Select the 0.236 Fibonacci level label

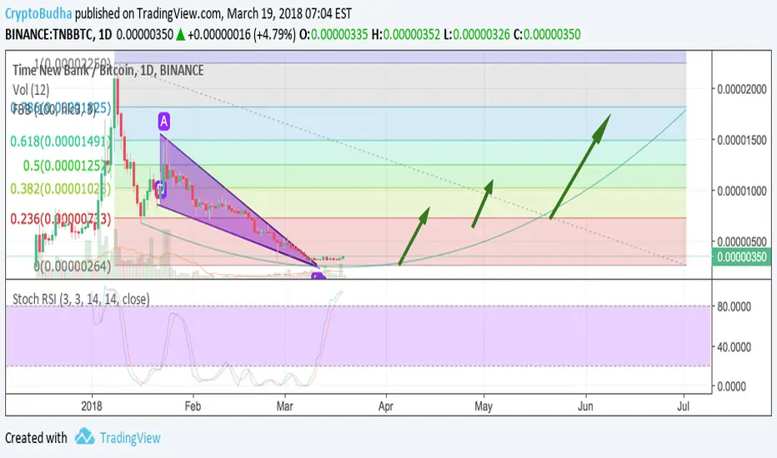pyautogui.click(x=61, y=218)
